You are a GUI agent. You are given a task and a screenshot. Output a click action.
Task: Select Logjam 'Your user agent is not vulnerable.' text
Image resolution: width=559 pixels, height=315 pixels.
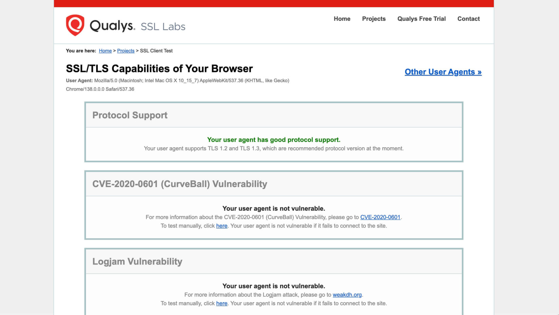click(274, 286)
